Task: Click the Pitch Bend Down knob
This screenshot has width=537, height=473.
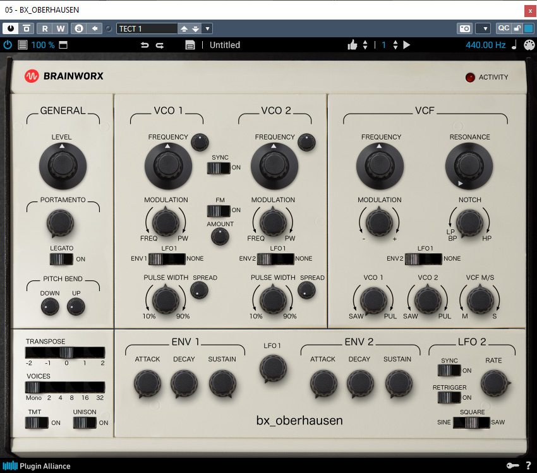Action: click(50, 306)
